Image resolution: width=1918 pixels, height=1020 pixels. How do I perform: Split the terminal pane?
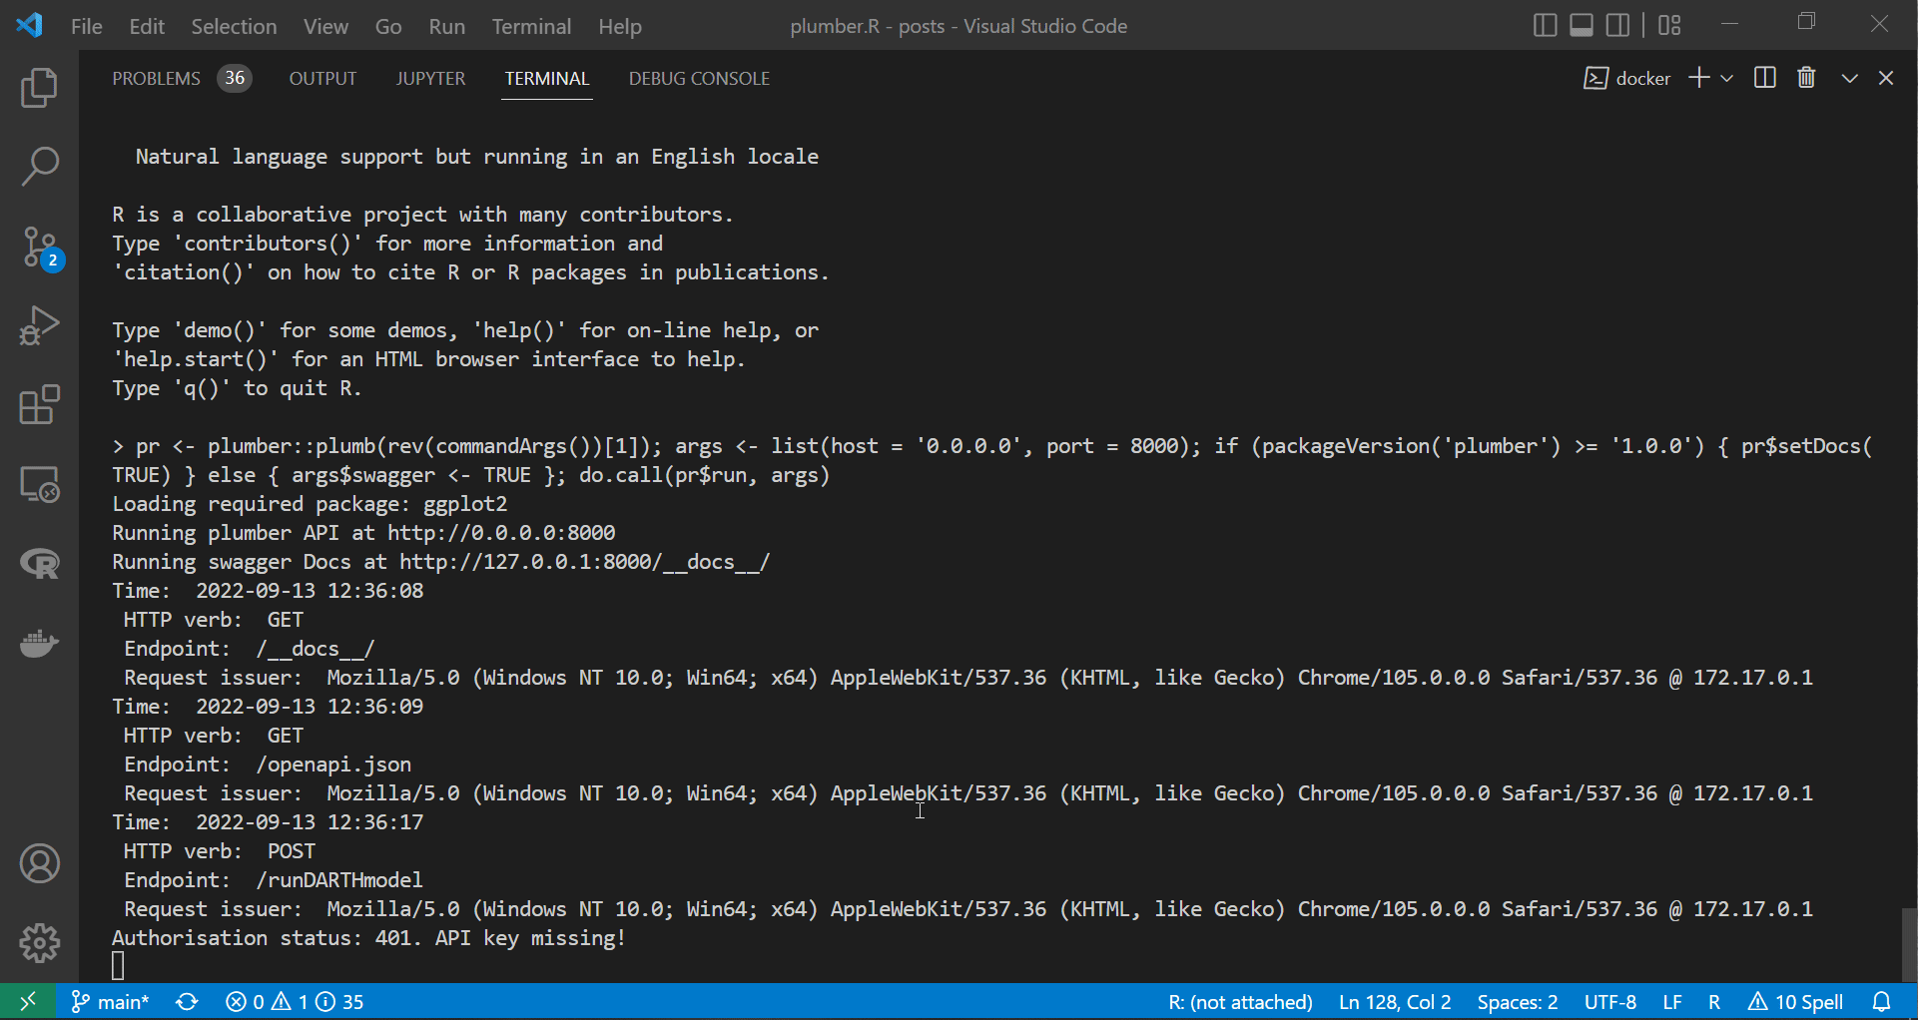click(1764, 78)
